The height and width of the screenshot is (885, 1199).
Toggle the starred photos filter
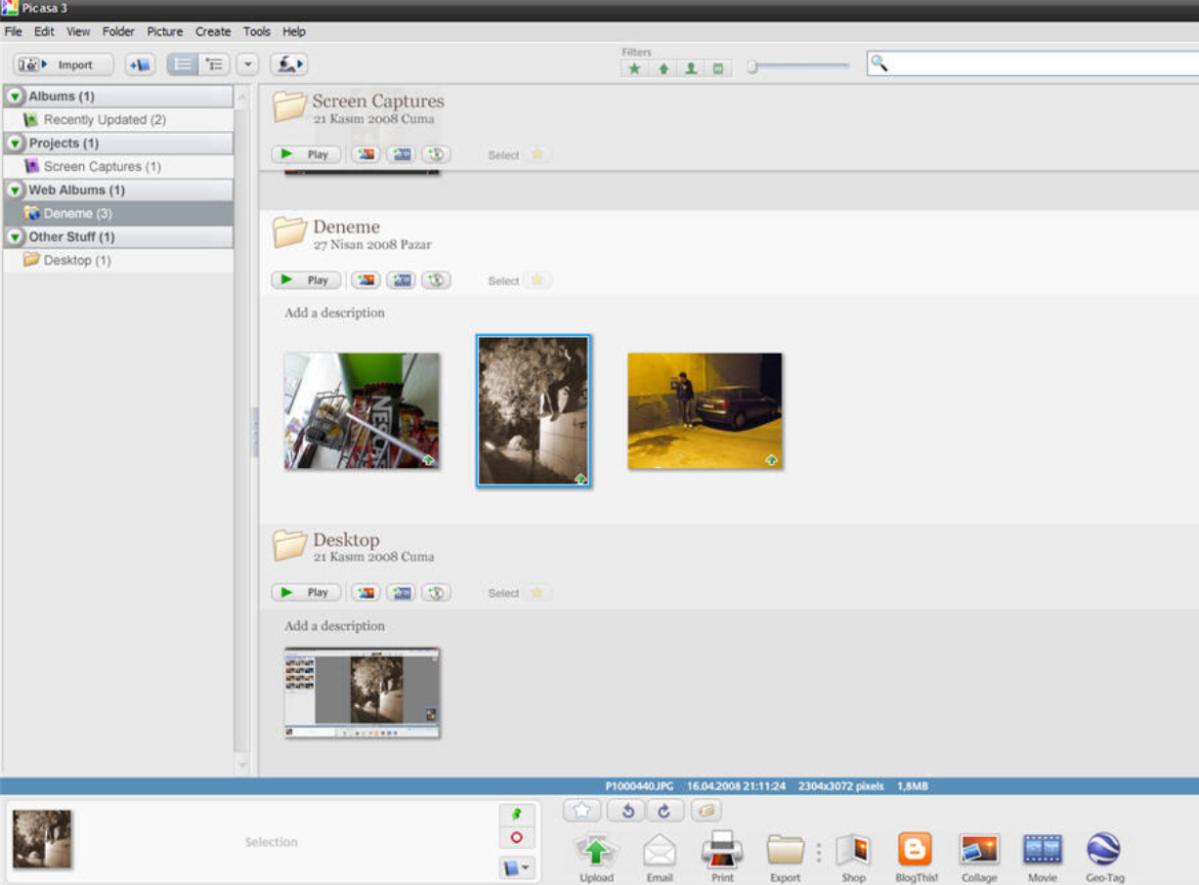(x=635, y=68)
